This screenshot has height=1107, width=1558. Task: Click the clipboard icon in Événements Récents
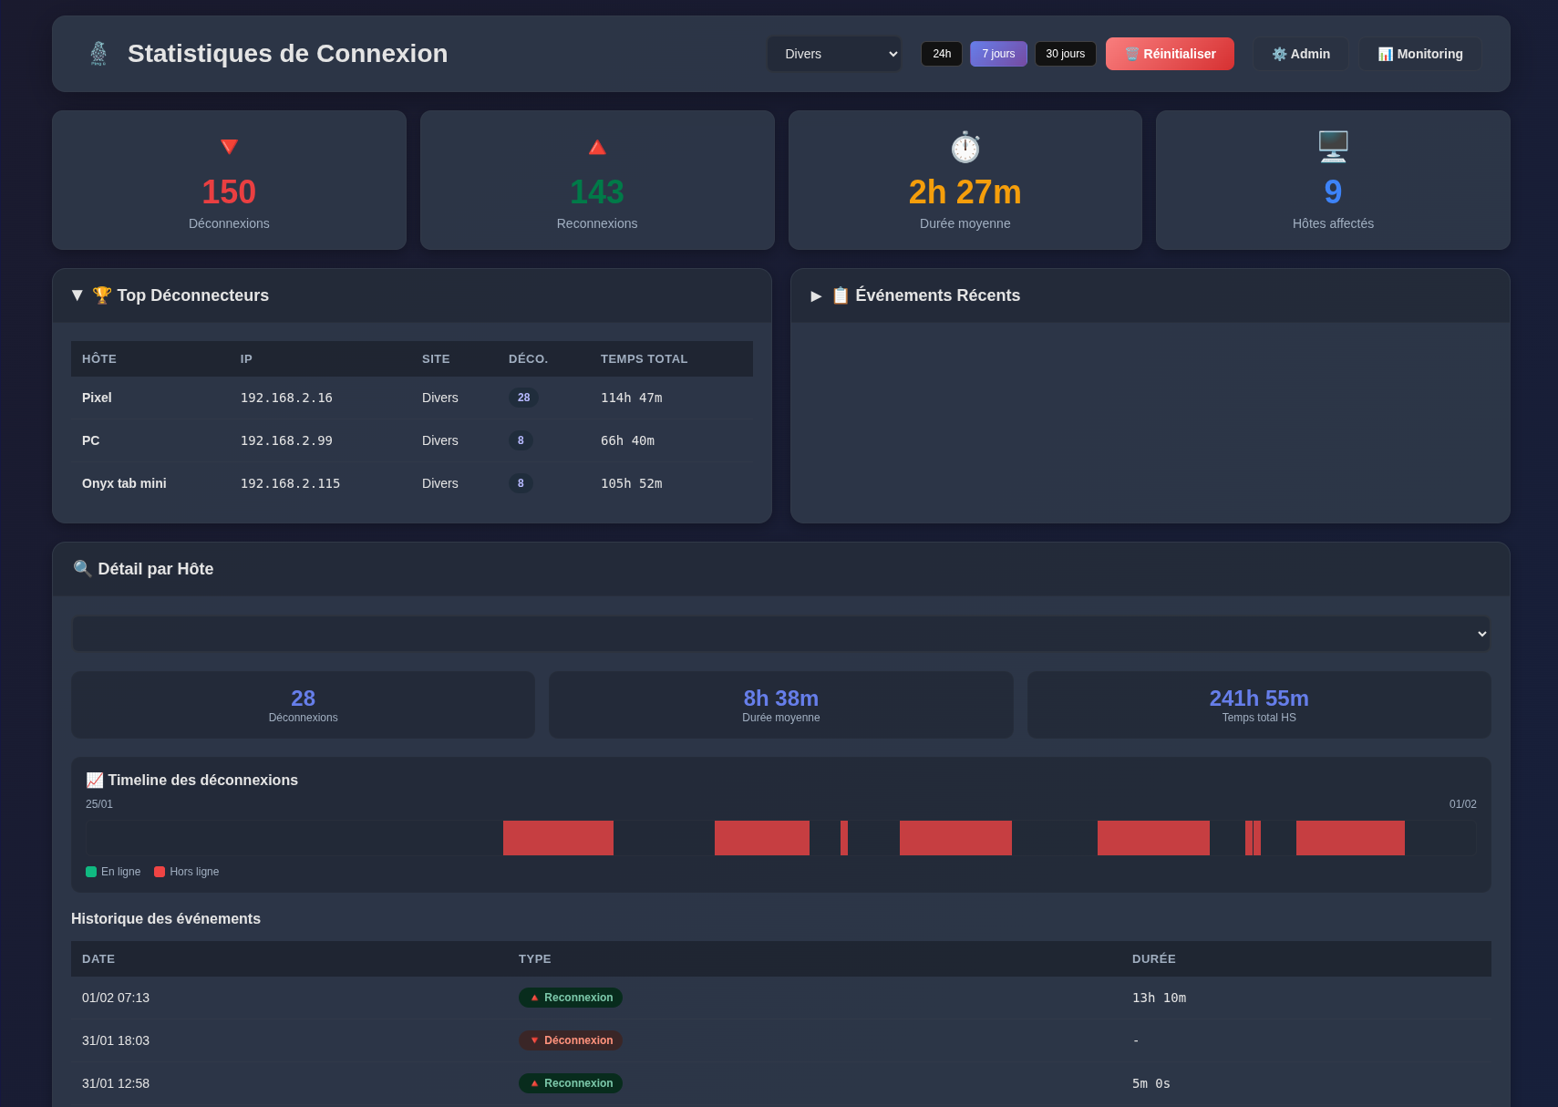tap(841, 295)
